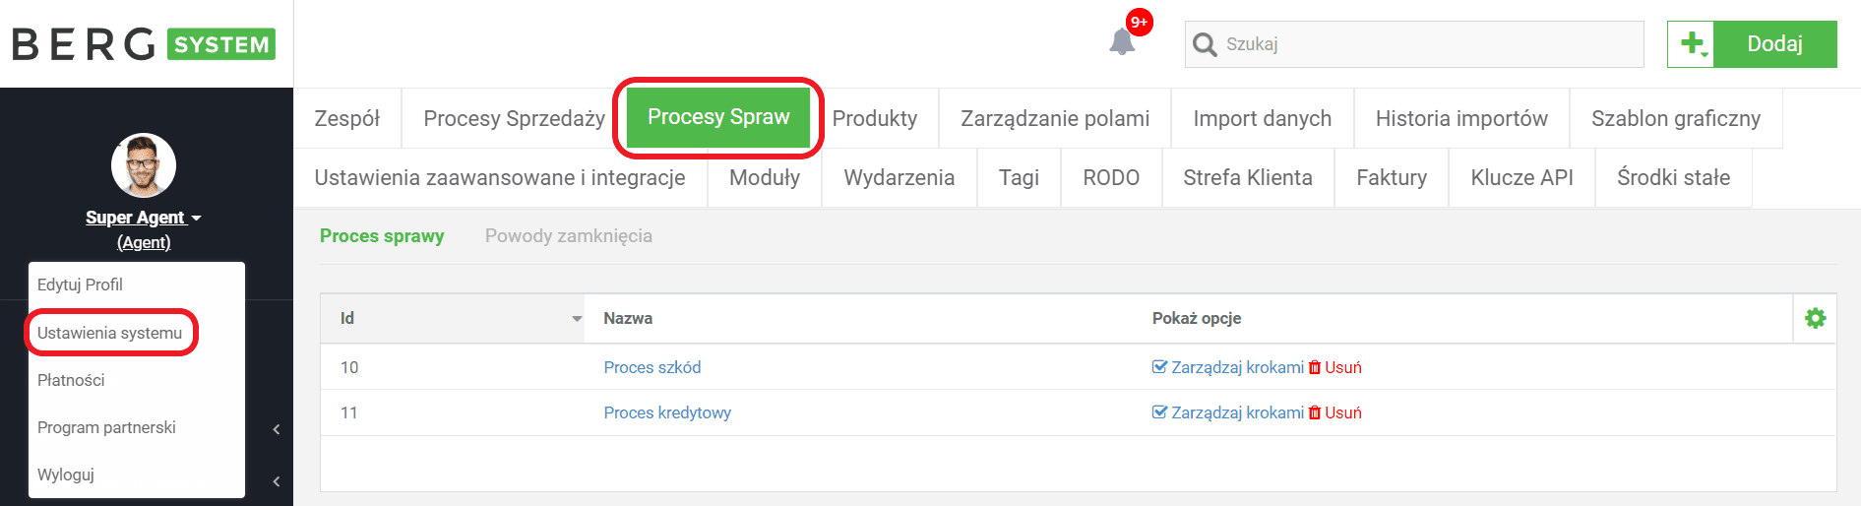Open table settings gear icon

coord(1815,318)
